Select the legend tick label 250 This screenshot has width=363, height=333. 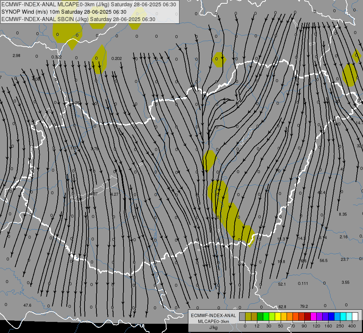tap(340, 326)
